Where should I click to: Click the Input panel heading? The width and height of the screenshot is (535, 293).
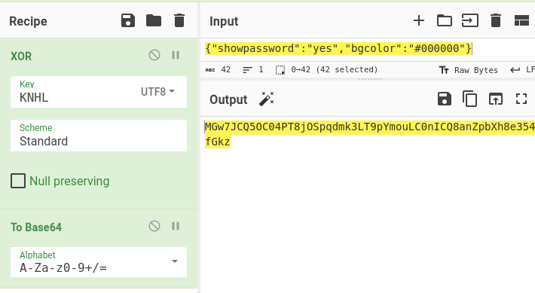tap(224, 21)
